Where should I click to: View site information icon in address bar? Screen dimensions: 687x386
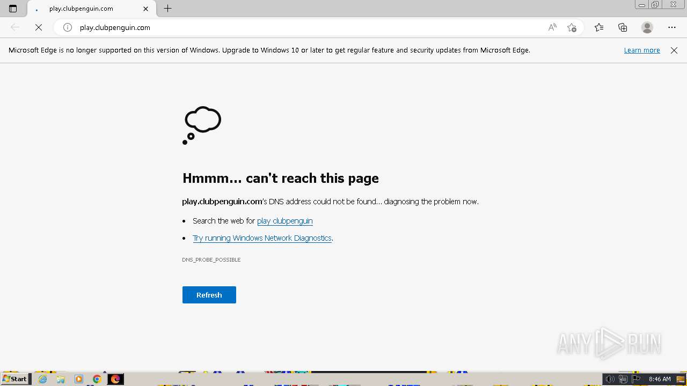click(68, 27)
